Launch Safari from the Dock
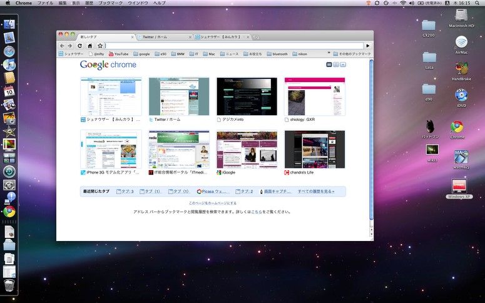This screenshot has height=303, width=485. [9, 51]
